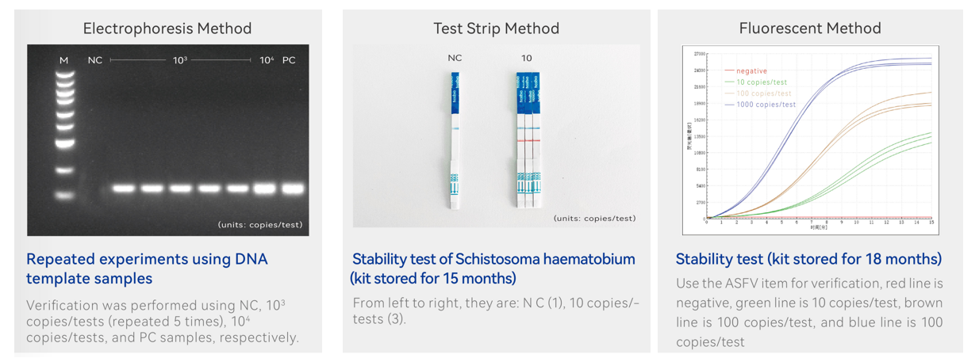The height and width of the screenshot is (358, 979).
Task: Select the Test Strip Method heading
Action: [x=496, y=29]
